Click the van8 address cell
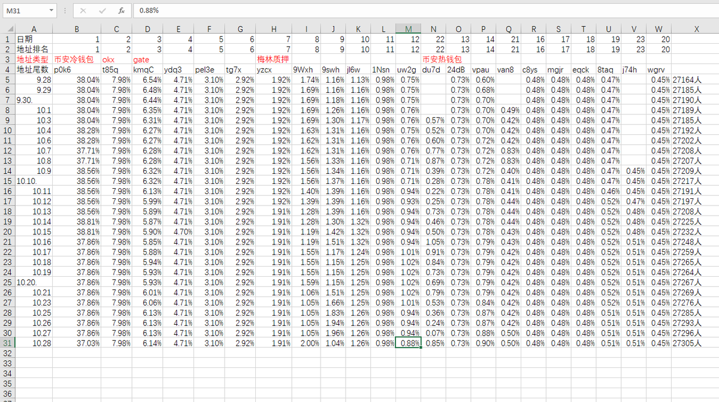The height and width of the screenshot is (402, 719). pos(509,69)
